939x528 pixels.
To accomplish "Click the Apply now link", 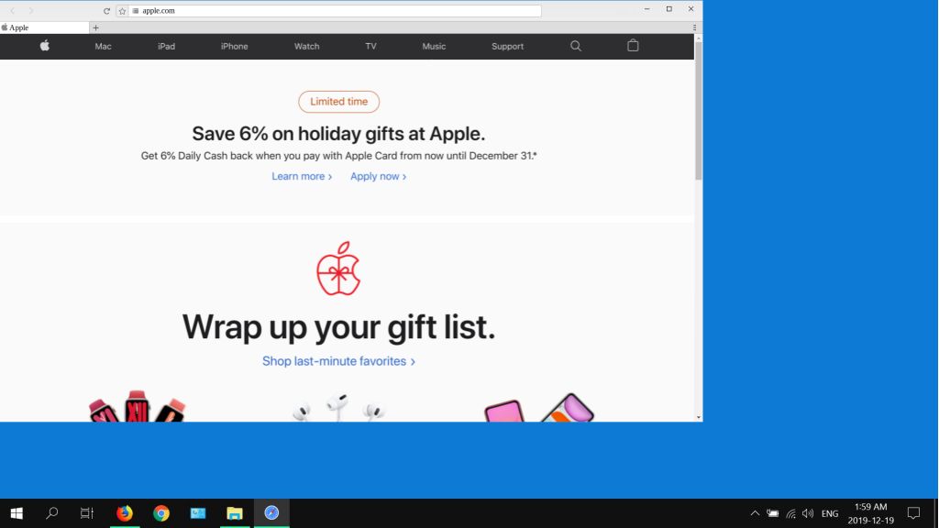I will pyautogui.click(x=379, y=176).
